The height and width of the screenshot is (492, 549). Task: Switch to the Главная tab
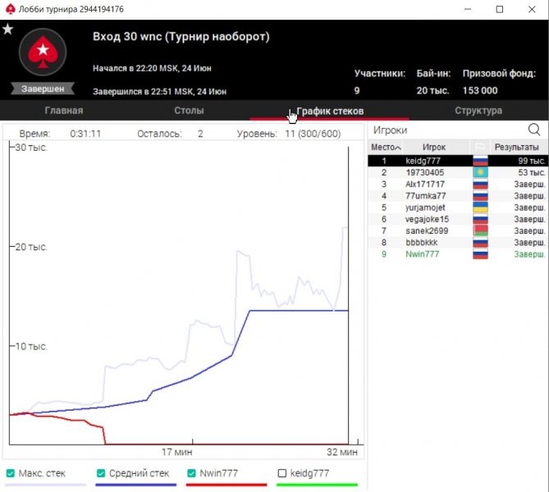pos(63,111)
